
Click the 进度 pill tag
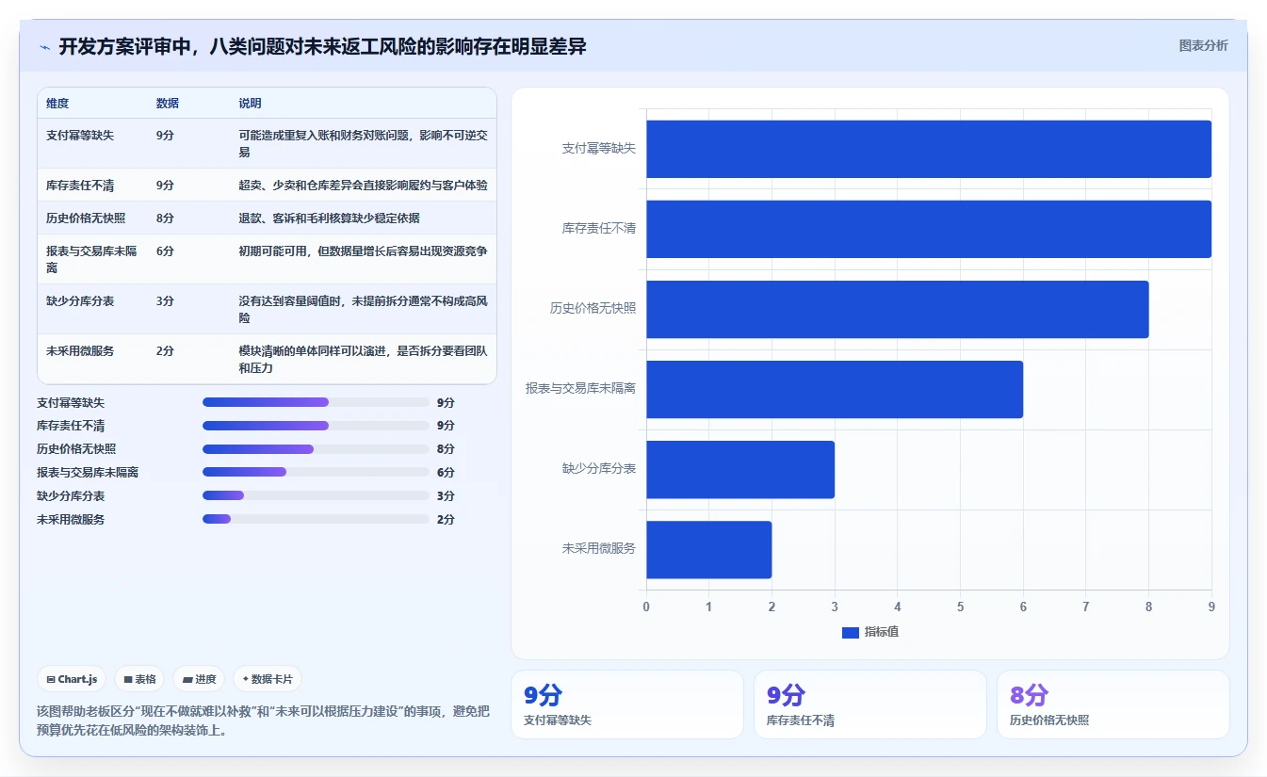click(x=199, y=679)
